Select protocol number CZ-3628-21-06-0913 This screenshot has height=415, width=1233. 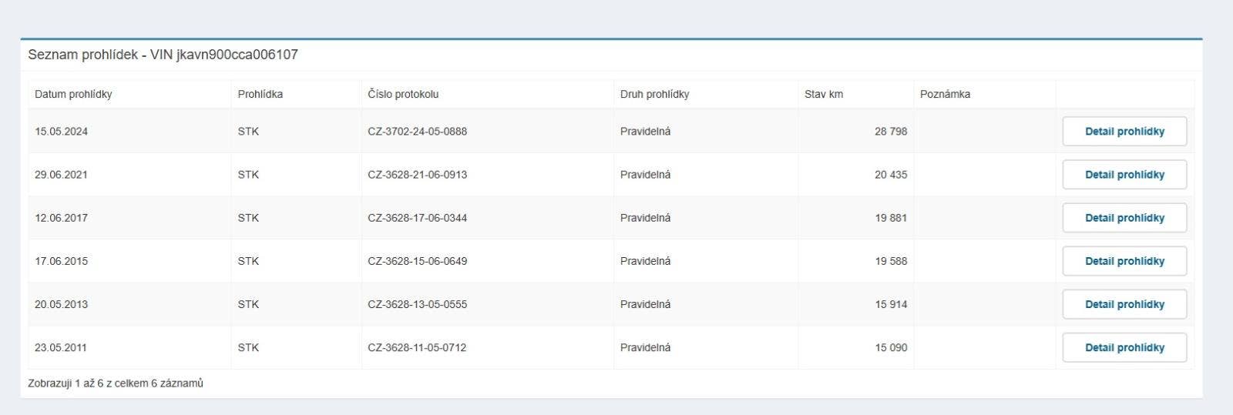(x=417, y=175)
